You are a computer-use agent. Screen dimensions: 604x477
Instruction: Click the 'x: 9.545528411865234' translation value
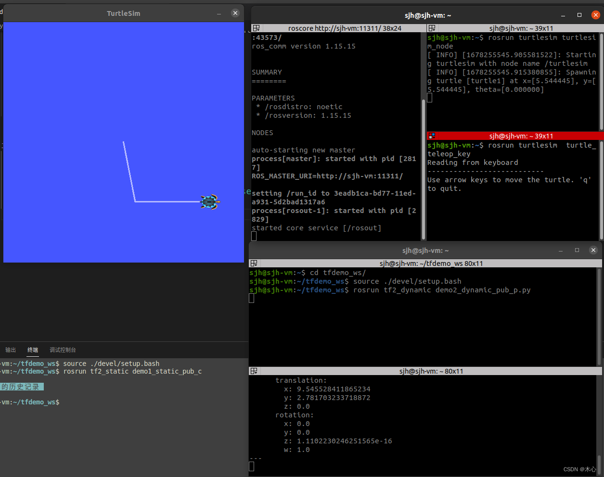coord(327,389)
